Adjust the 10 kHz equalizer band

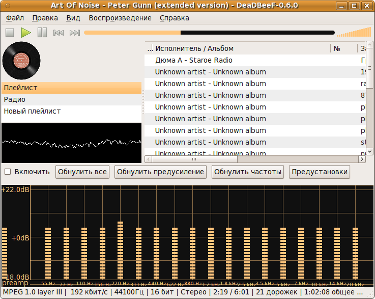point(319,253)
